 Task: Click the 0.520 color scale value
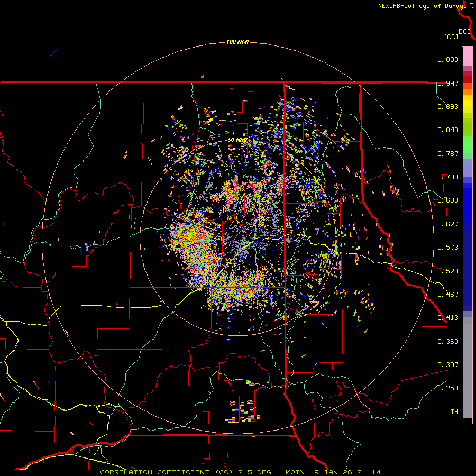(448, 271)
